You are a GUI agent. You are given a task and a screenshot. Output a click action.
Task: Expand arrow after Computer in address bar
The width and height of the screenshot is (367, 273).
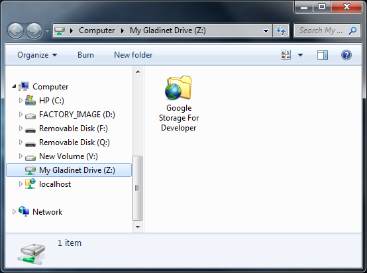pyautogui.click(x=123, y=30)
